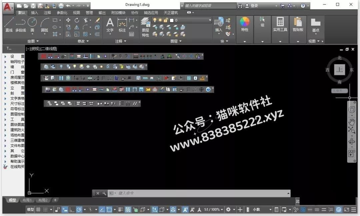Image resolution: width=360 pixels, height=216 pixels.
Task: Click the Plot printer icon
Action: pyautogui.click(x=61, y=6)
